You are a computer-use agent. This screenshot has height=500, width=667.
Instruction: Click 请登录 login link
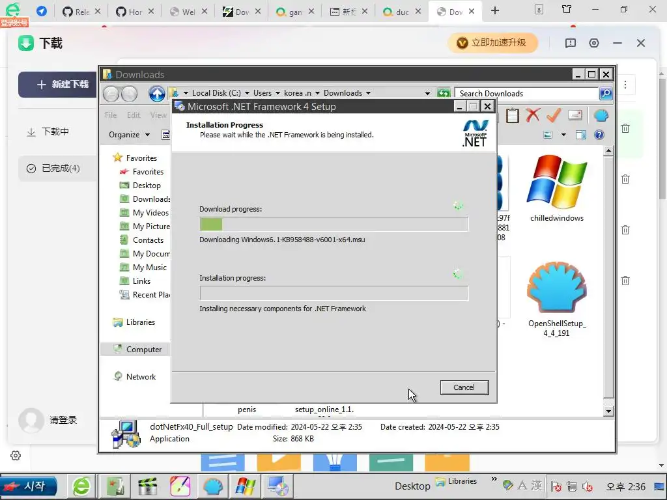(x=63, y=420)
